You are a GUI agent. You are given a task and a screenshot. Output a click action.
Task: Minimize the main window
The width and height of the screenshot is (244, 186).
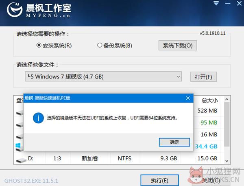coord(228,3)
